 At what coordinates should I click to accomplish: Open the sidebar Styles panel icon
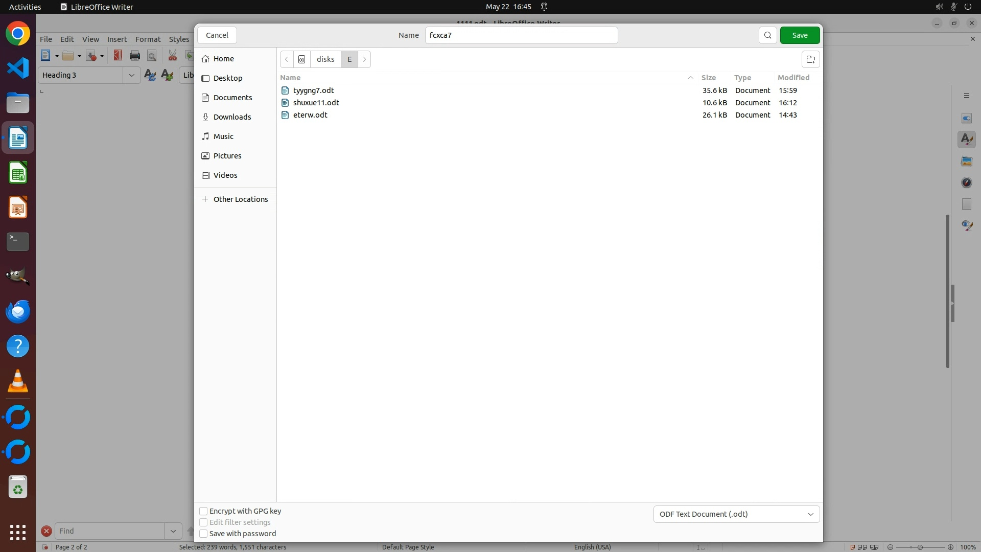966,140
